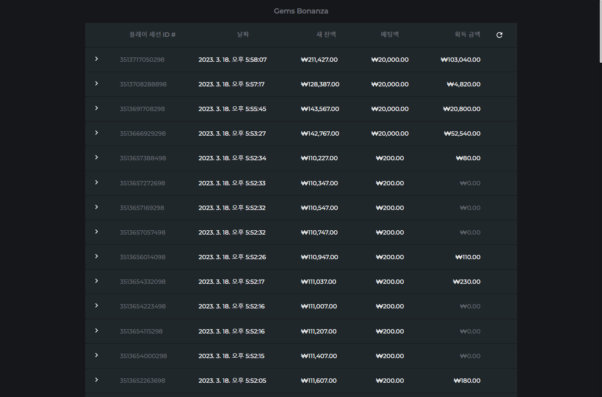Click the new balance ₩111,007.00

click(x=319, y=306)
